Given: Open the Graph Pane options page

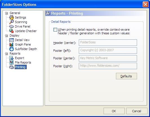Looking at the screenshot, I should pyautogui.click(x=23, y=44).
